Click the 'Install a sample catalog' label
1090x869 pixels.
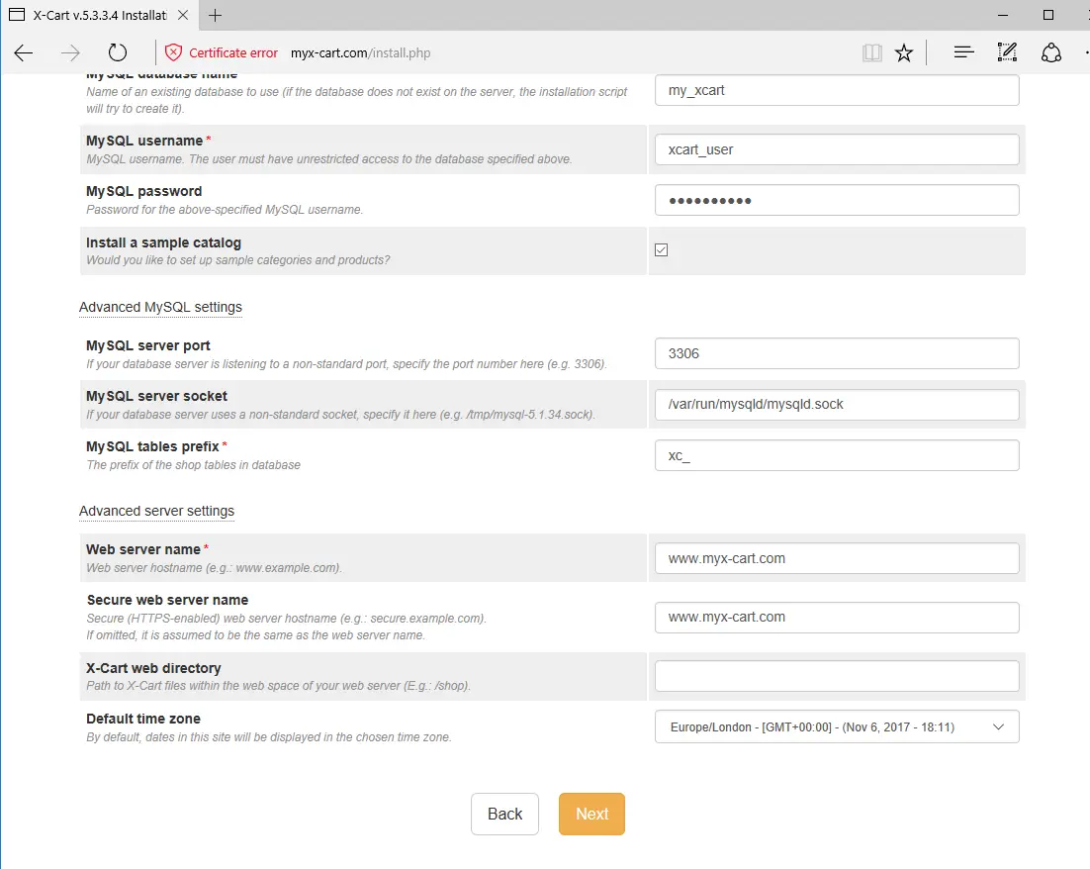pos(163,242)
